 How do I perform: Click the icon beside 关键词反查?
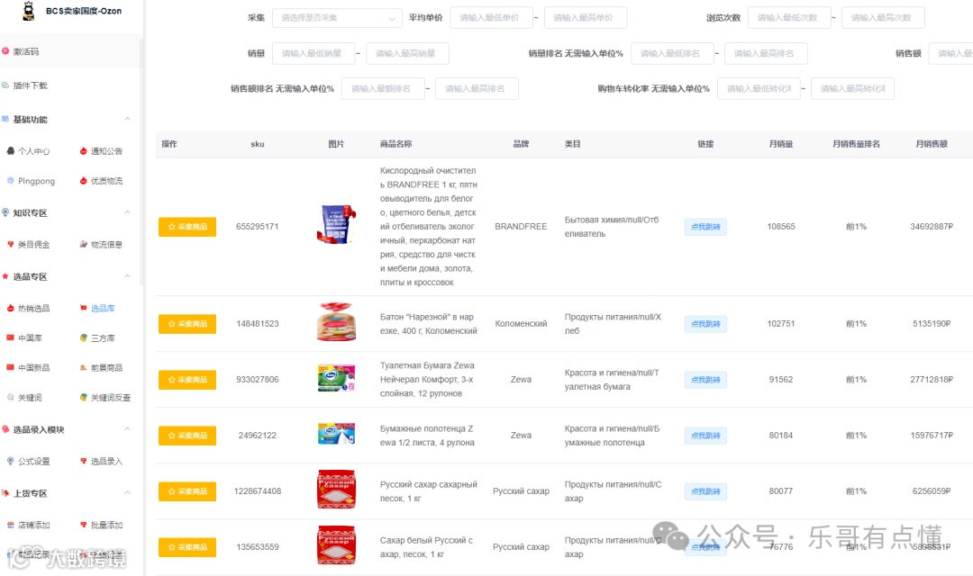(x=83, y=398)
